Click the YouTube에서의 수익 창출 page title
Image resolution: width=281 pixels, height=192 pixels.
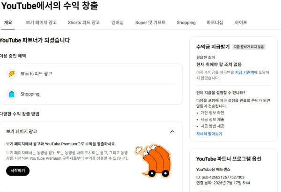click(x=50, y=6)
